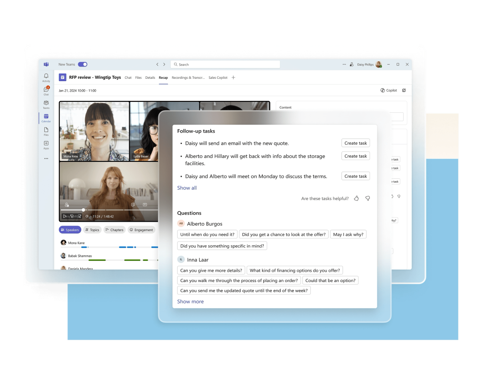Select the Topics filter pill
Image resolution: width=483 pixels, height=384 pixels.
(x=92, y=230)
